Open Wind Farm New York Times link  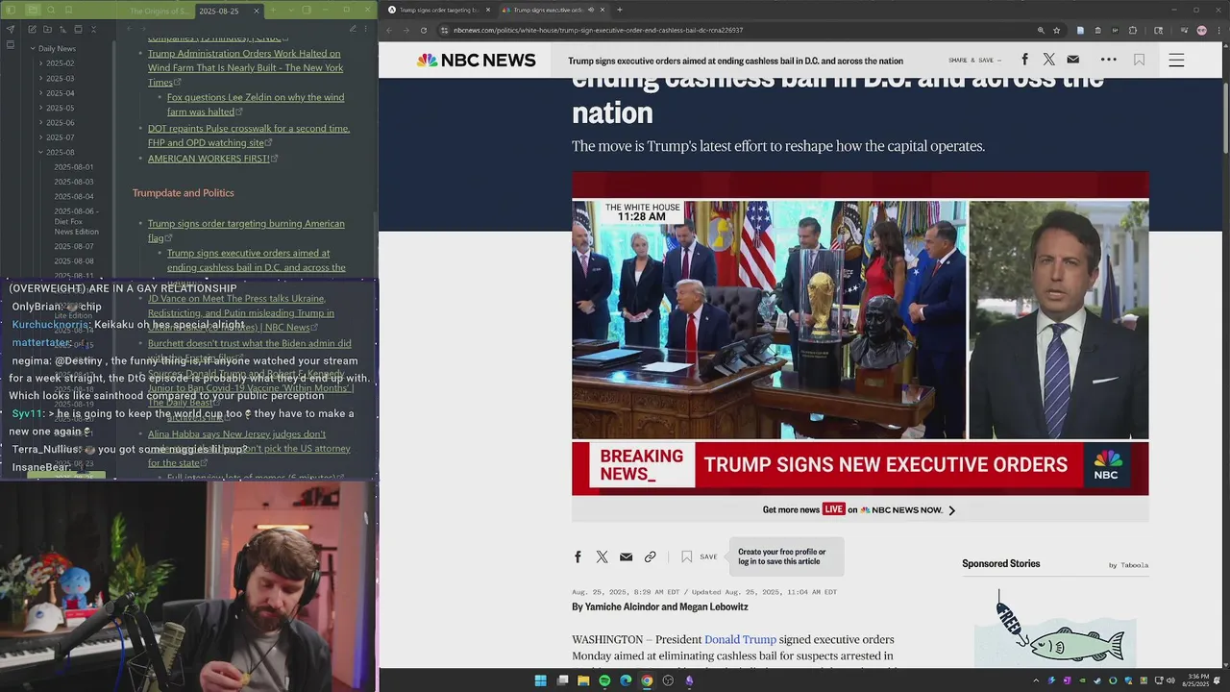pos(245,67)
